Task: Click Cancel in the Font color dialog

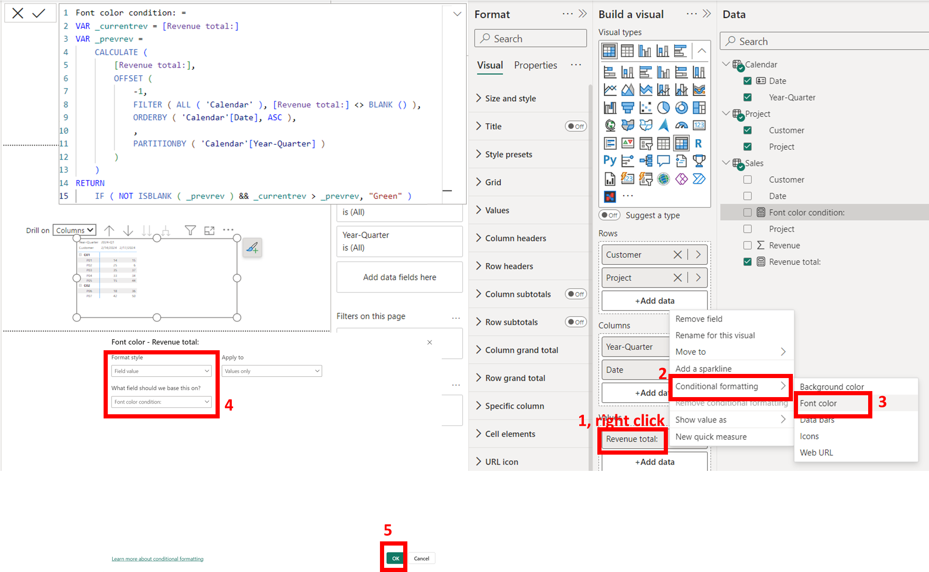Action: click(x=421, y=559)
